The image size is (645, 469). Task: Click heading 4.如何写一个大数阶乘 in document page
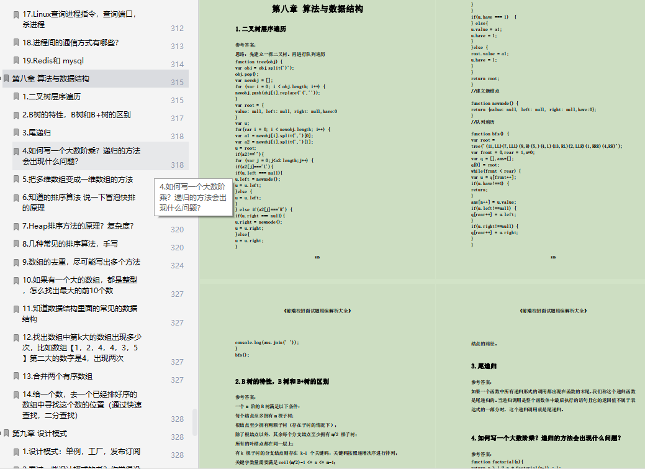[x=546, y=438]
